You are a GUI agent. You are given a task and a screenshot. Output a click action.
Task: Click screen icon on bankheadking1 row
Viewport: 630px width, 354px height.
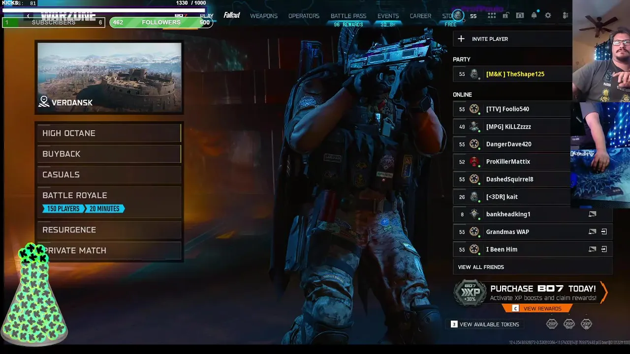pos(593,214)
